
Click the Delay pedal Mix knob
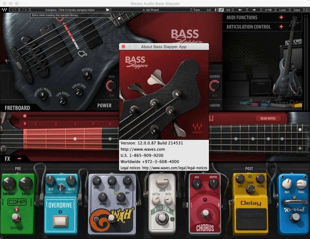[240, 178]
